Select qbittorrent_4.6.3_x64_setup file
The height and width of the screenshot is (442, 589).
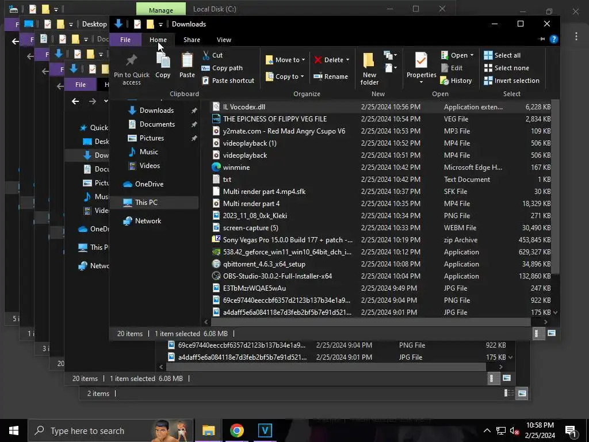(263, 264)
